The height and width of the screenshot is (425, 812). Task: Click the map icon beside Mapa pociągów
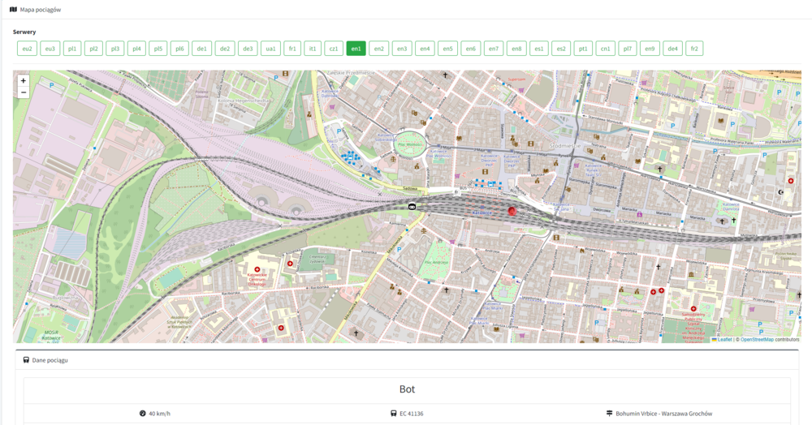point(13,10)
